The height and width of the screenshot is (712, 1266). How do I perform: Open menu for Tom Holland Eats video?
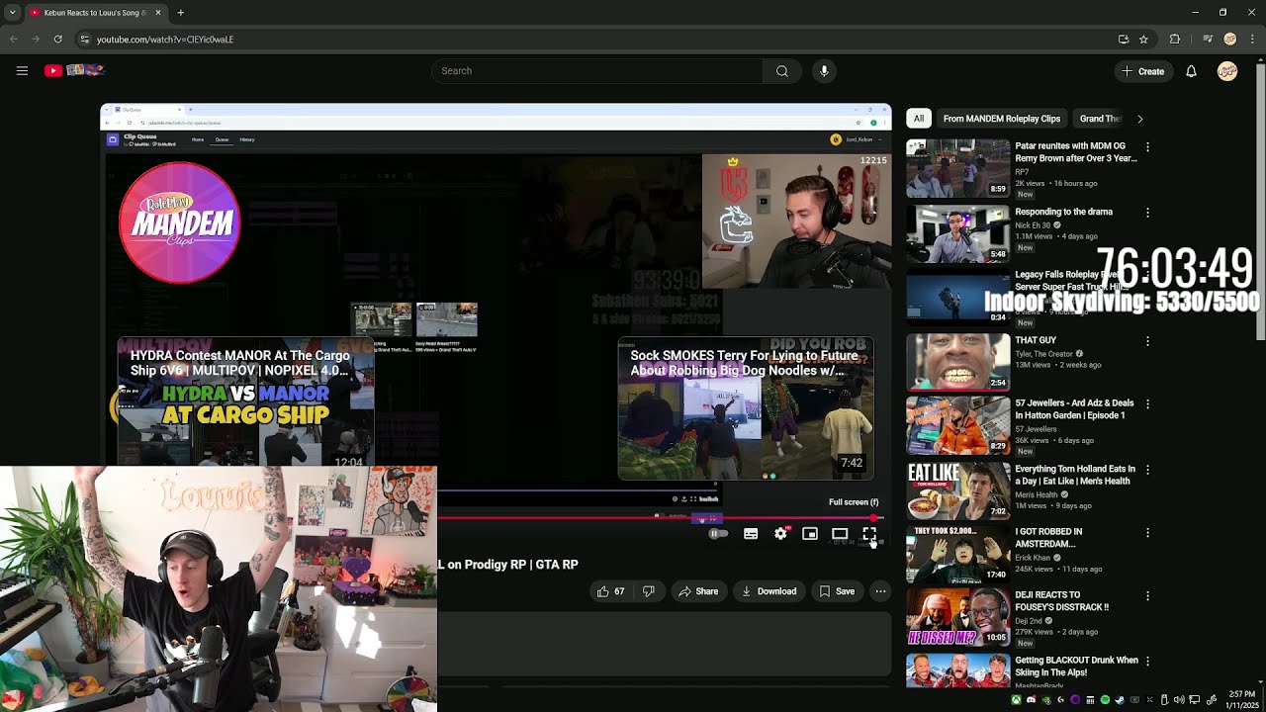1147,470
